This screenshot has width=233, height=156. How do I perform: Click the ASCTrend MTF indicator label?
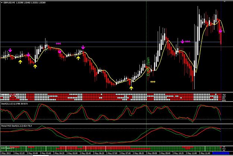tap(8, 148)
